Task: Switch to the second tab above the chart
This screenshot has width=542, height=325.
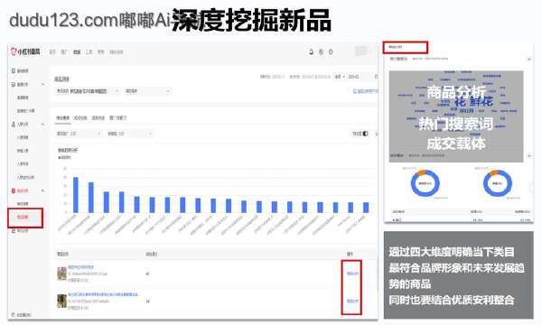Action: 80,117
